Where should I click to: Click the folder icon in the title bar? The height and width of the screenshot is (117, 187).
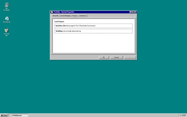(x=52, y=12)
